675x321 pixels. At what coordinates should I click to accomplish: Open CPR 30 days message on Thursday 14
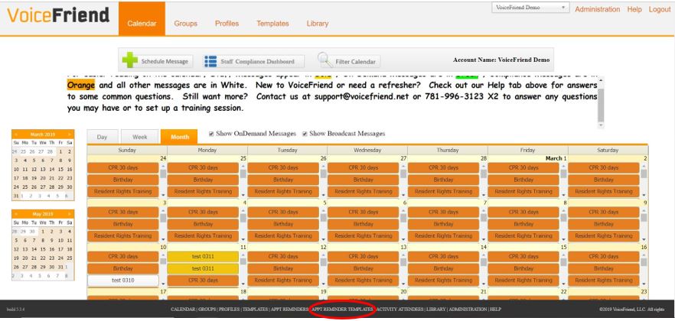tap(443, 257)
